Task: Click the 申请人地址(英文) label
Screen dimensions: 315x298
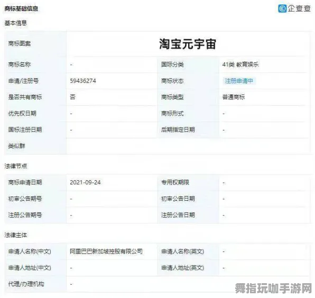Action: 183,268
